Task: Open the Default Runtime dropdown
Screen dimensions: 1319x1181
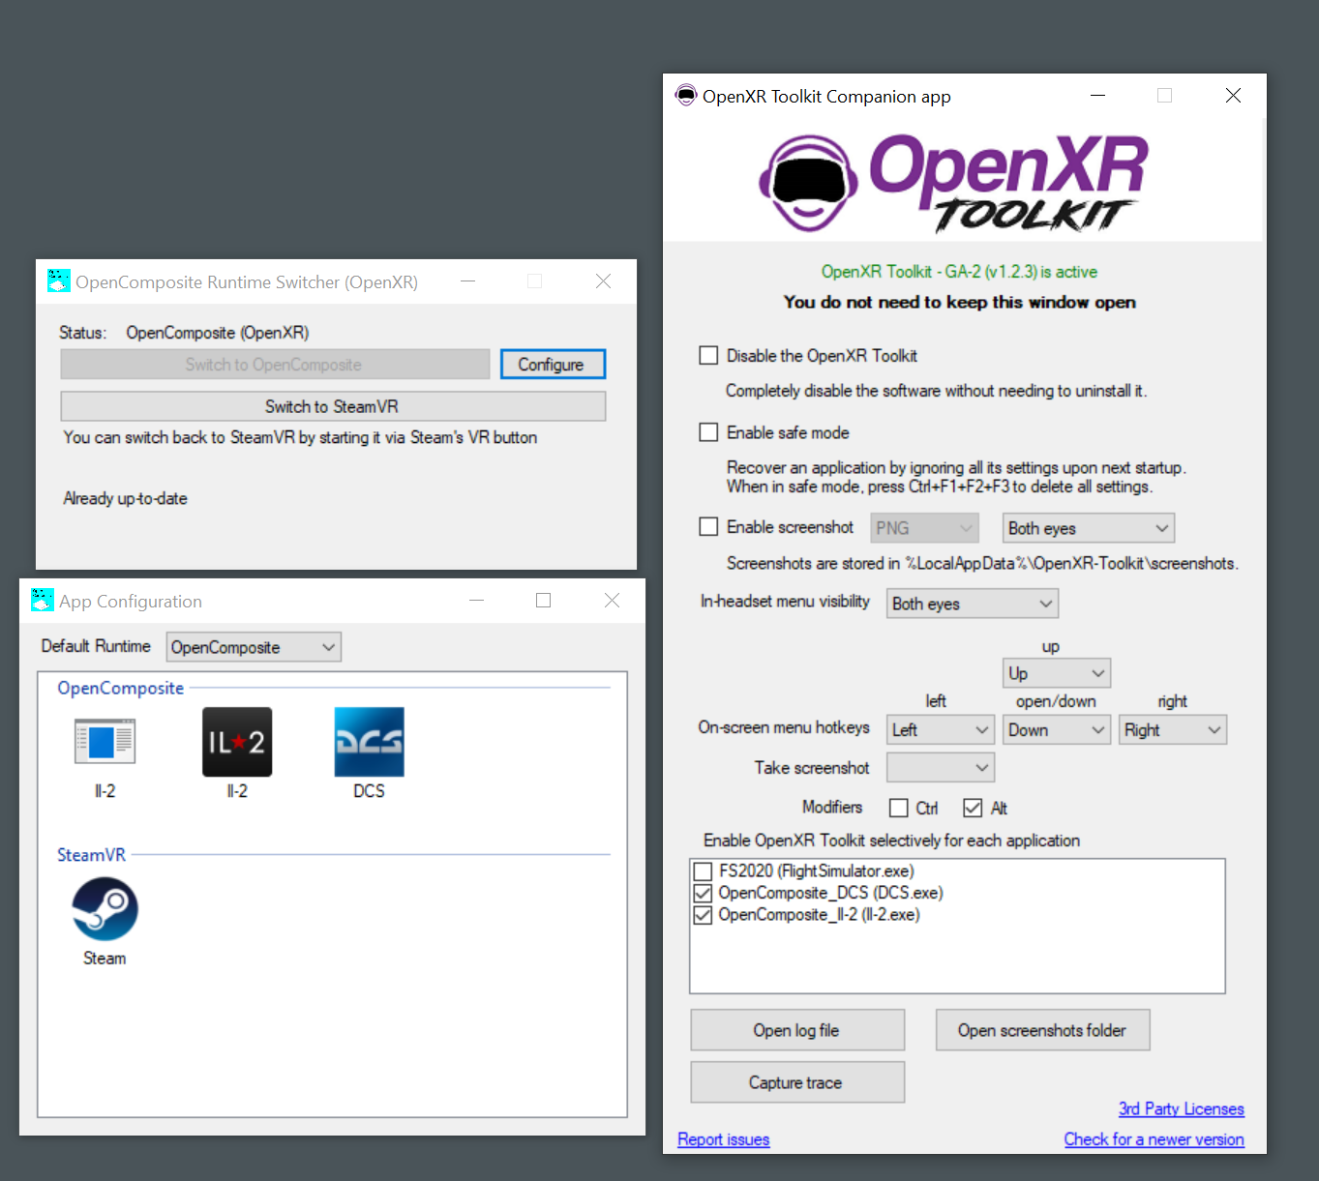Action: (254, 647)
